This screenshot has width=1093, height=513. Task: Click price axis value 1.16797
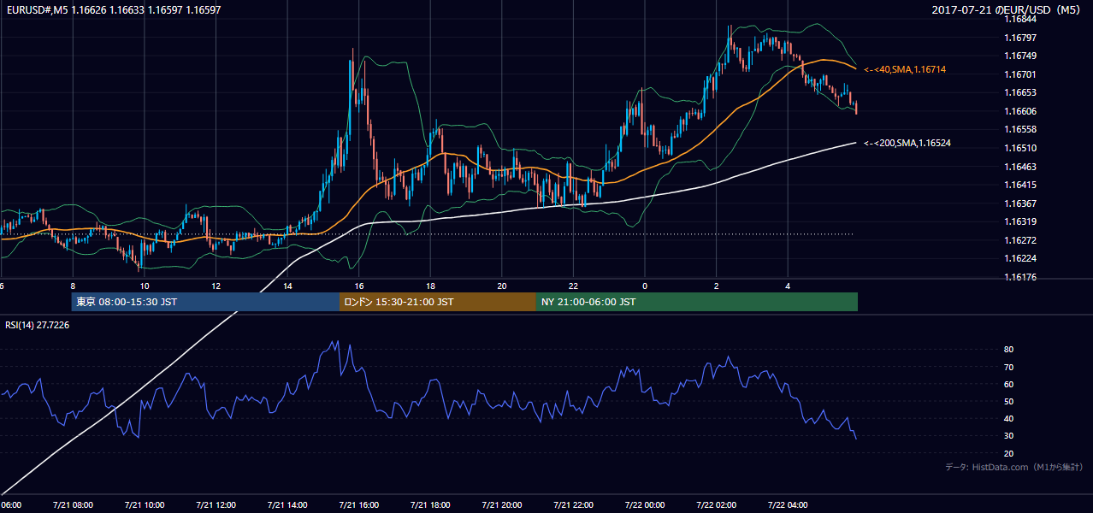coord(1020,38)
